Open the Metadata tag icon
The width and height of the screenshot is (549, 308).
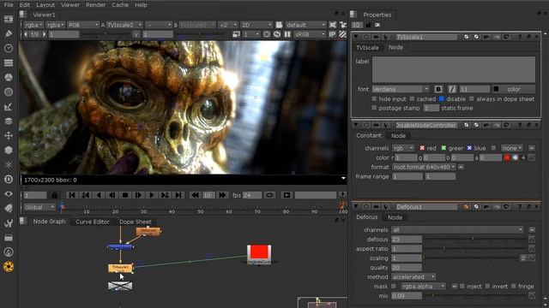pos(9,208)
